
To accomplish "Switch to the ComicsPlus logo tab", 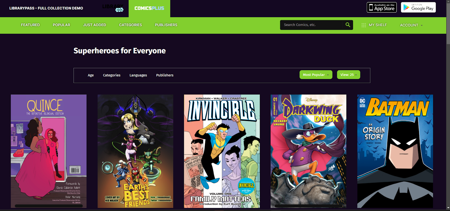I will tap(149, 8).
